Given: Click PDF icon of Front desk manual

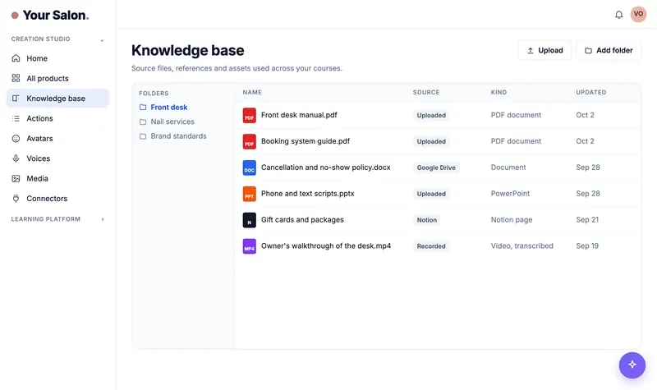Looking at the screenshot, I should tap(250, 115).
